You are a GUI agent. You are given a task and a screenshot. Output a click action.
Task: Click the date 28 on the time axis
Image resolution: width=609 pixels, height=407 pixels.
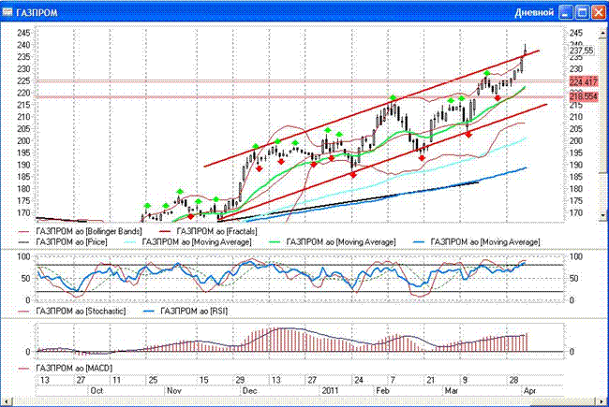click(x=513, y=380)
